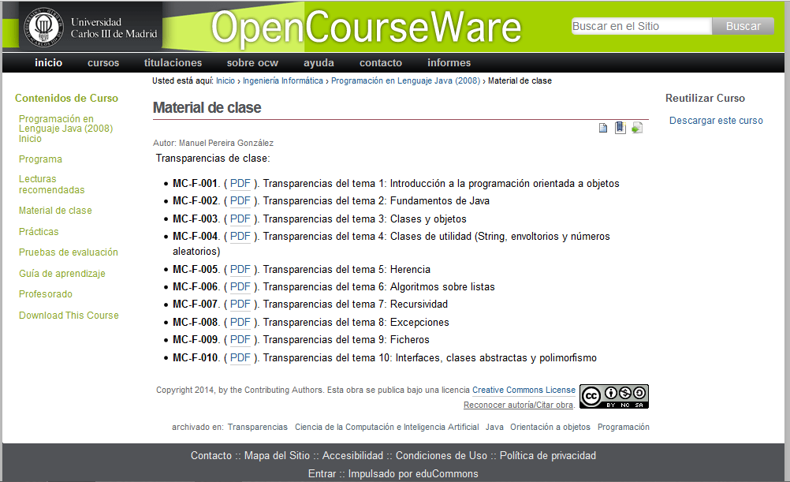Select the inicio menu item
This screenshot has height=482, width=790.
(48, 62)
